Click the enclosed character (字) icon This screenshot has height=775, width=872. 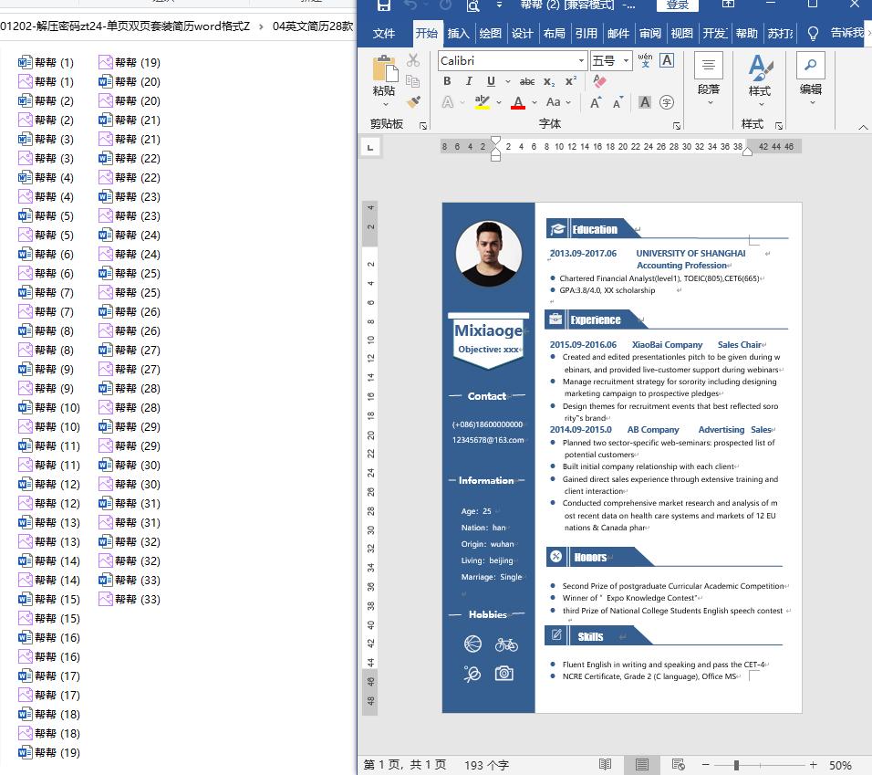coord(667,102)
